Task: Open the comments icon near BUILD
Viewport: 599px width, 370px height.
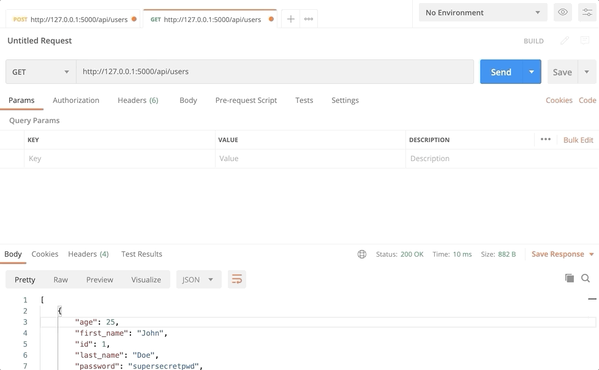Action: (585, 40)
